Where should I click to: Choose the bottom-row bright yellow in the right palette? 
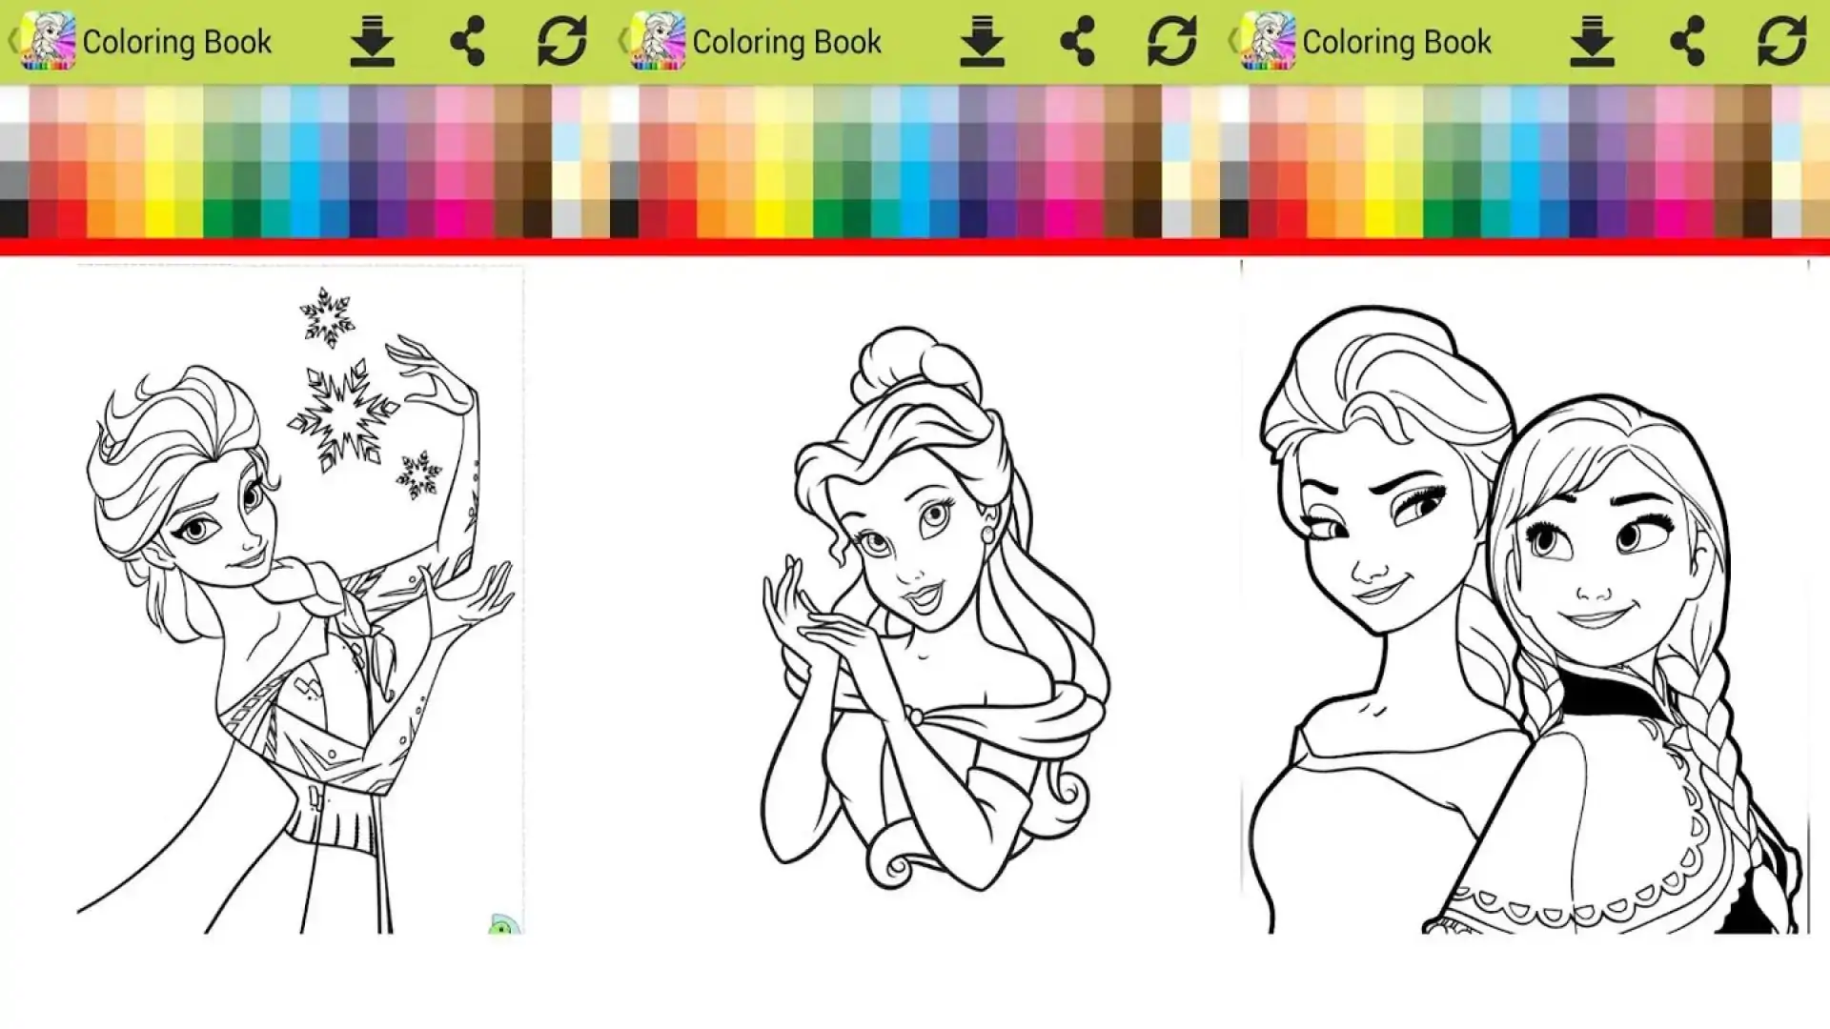[x=1379, y=218]
